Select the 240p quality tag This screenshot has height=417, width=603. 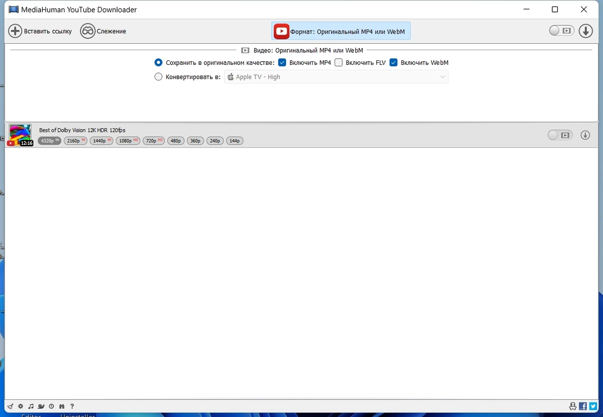215,141
